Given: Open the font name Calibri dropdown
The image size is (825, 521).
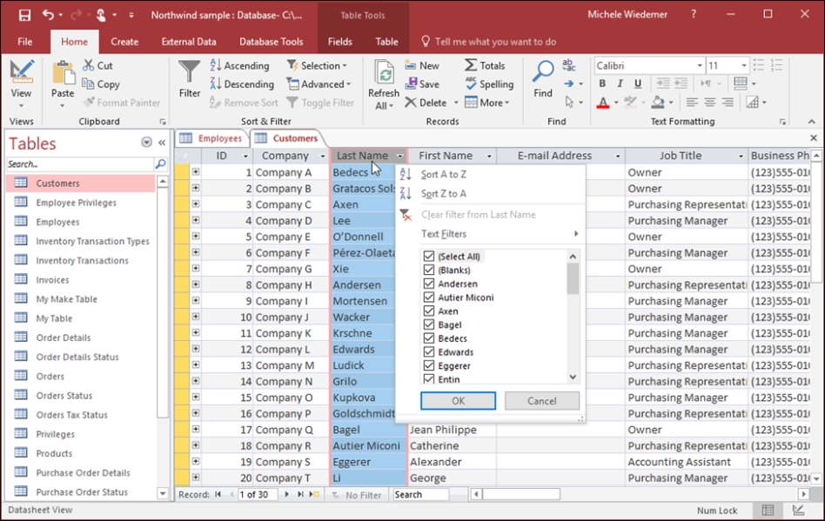Looking at the screenshot, I should (700, 66).
